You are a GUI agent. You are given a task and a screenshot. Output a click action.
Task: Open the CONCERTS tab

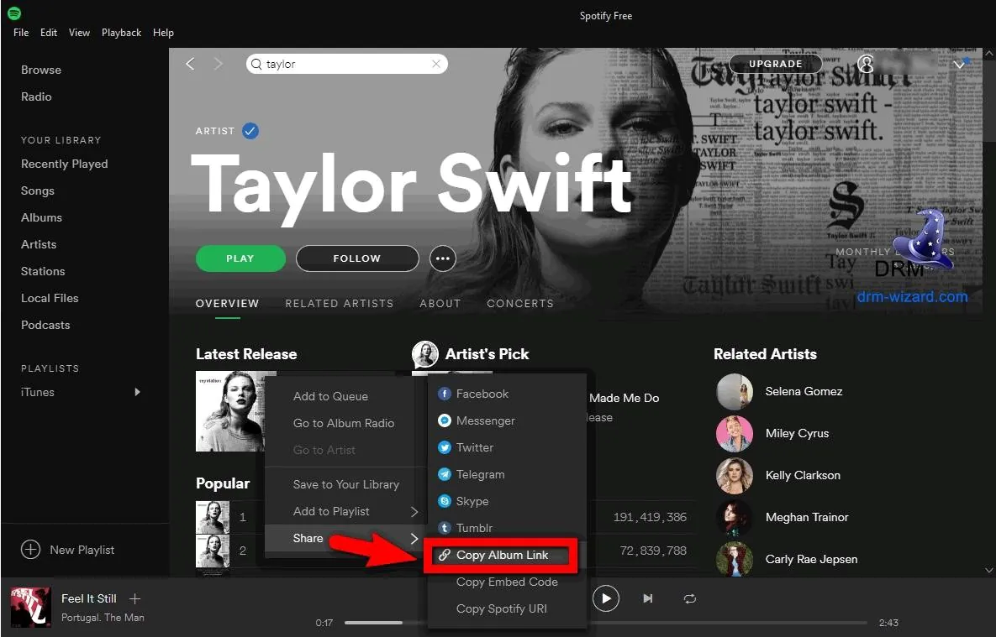(520, 303)
